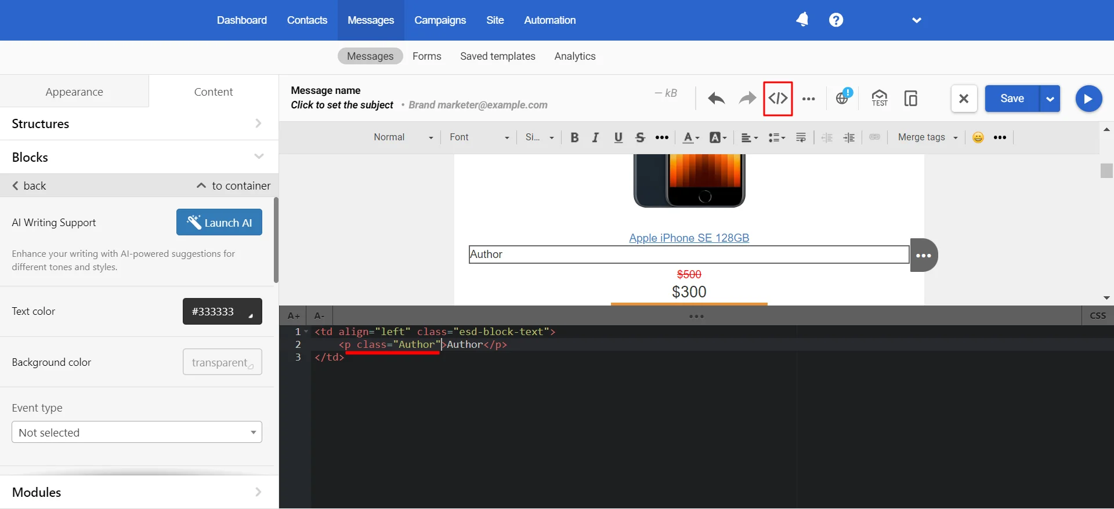Click to set the subject line
This screenshot has height=509, width=1114.
342,105
